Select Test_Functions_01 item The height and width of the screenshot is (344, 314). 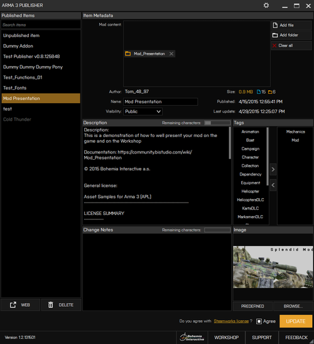41,77
